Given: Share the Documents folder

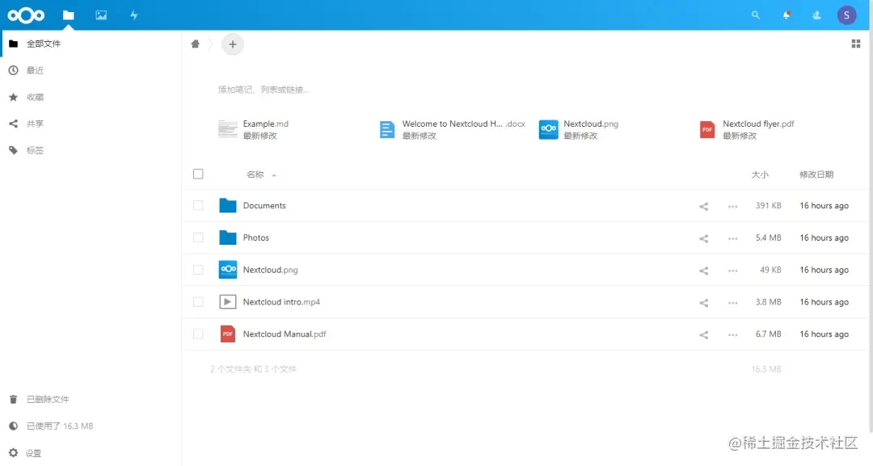Looking at the screenshot, I should [x=704, y=206].
